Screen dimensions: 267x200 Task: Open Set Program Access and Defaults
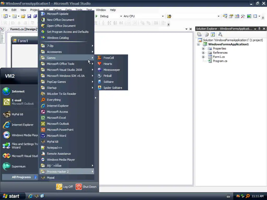click(x=67, y=32)
